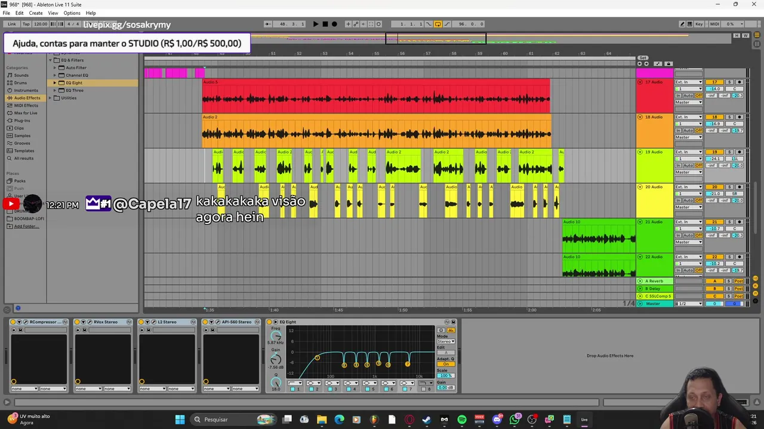Turn off RCompressor device activator
764x429 pixels.
pyautogui.click(x=13, y=322)
